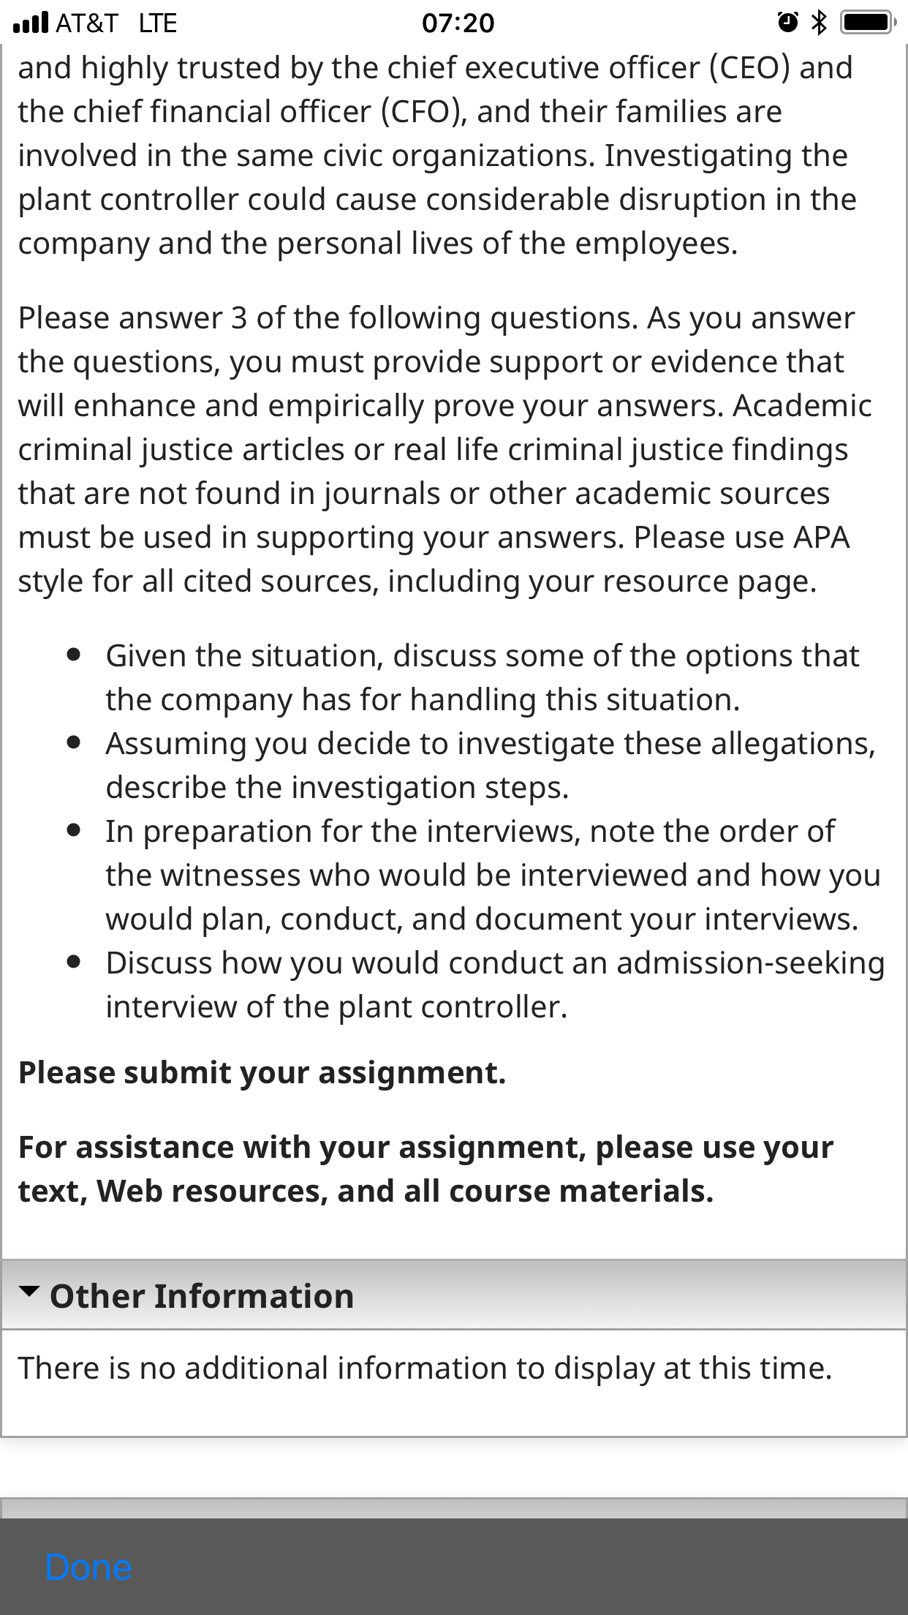Tap the battery icon in status bar
Screen dimensions: 908x1615
tap(867, 23)
